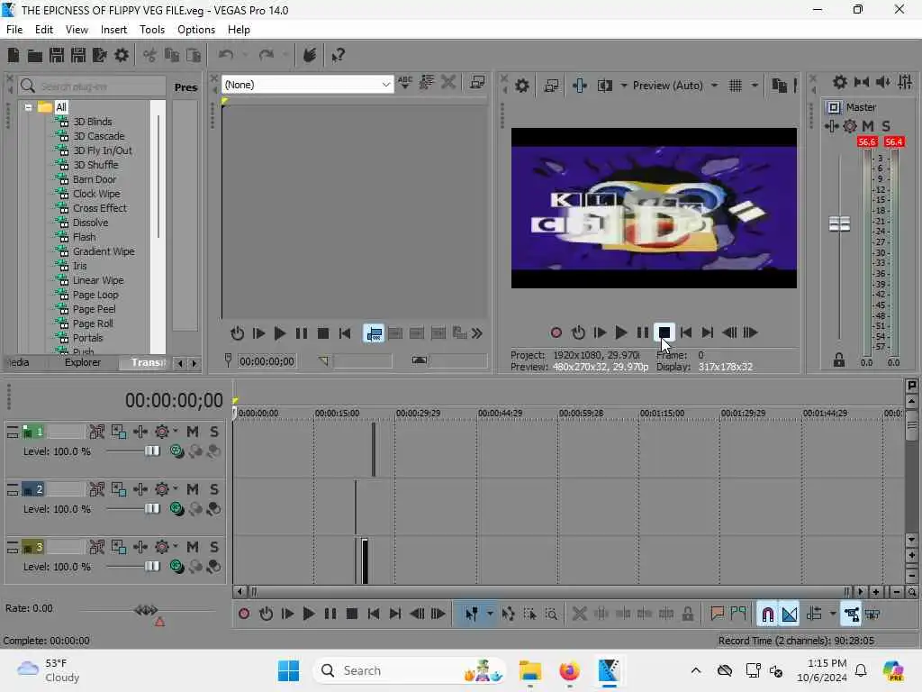Toggle the Lock Event padlock icon
The width and height of the screenshot is (922, 692).
(687, 615)
